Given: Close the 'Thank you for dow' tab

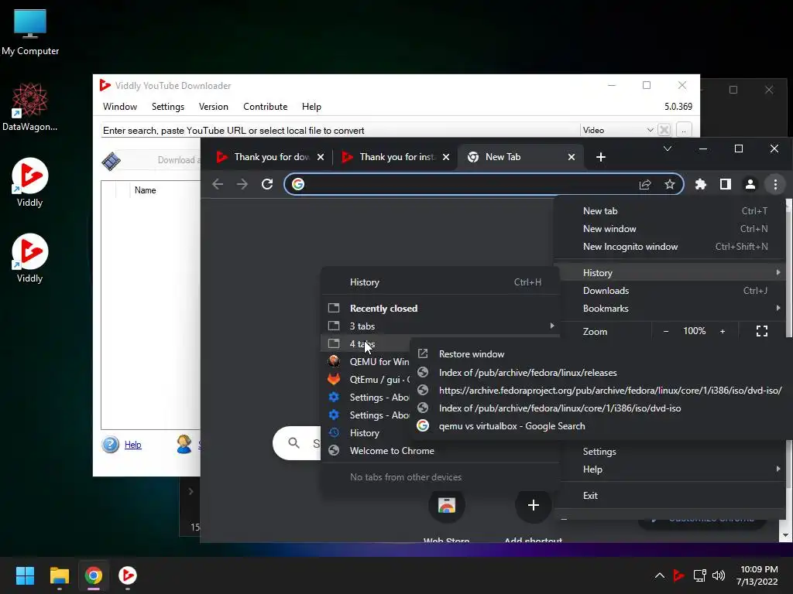Looking at the screenshot, I should pos(321,157).
